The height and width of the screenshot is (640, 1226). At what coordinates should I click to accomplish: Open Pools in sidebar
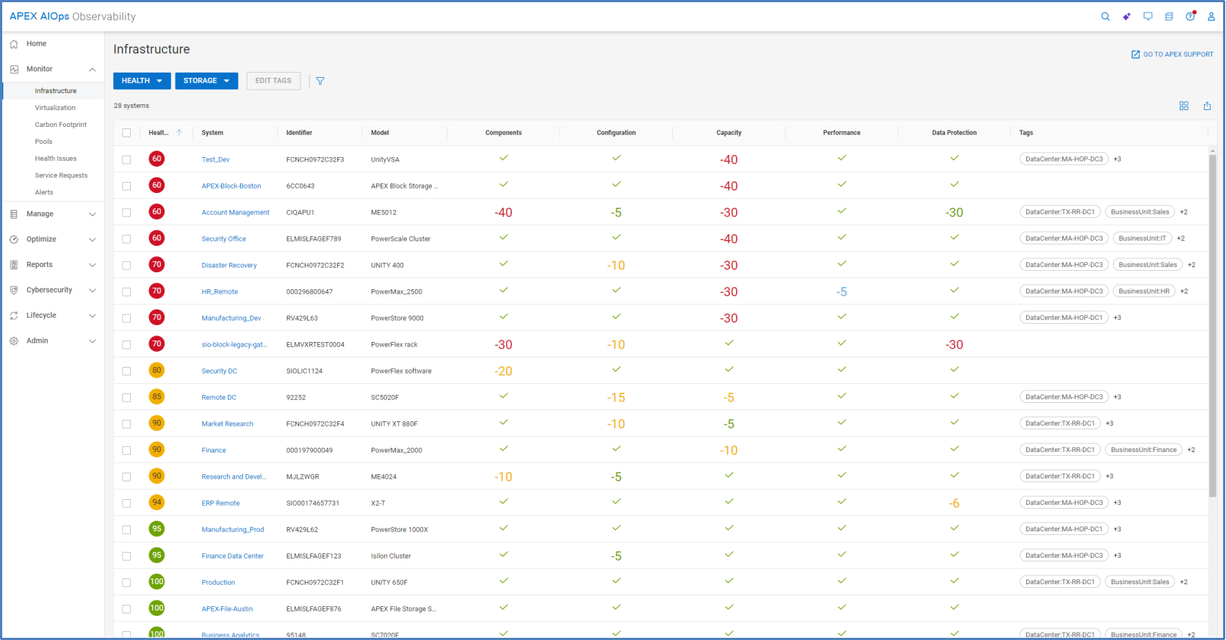point(43,142)
